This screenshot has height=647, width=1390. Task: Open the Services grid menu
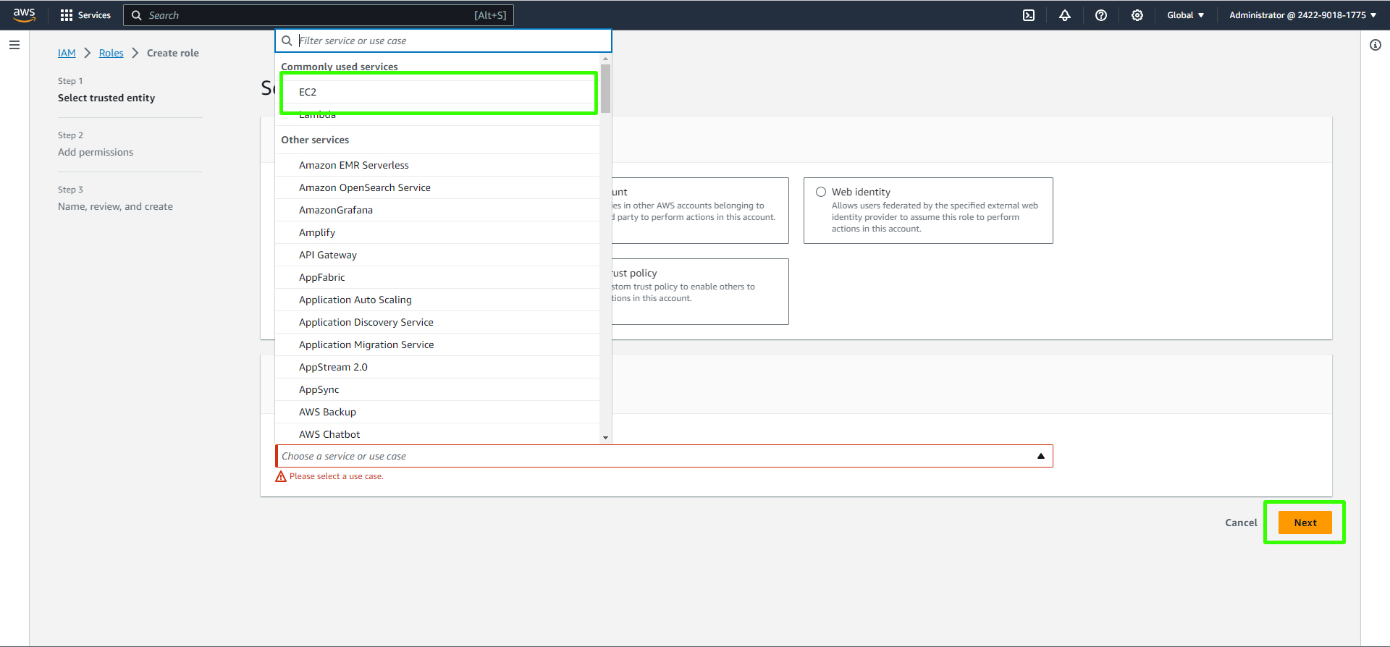67,15
